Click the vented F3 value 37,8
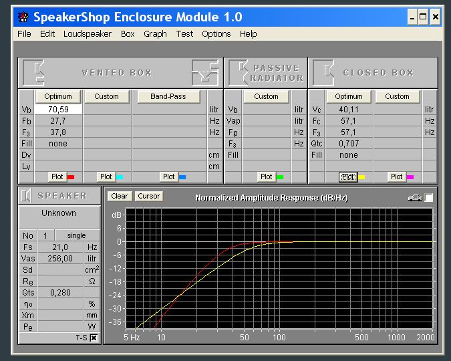451x361 pixels. click(x=58, y=132)
